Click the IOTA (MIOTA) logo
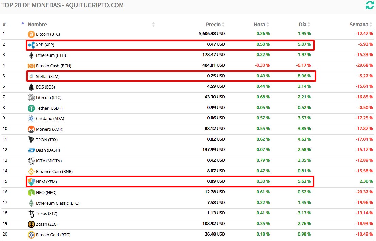Screen dimensions: 376x241 [x=31, y=161]
